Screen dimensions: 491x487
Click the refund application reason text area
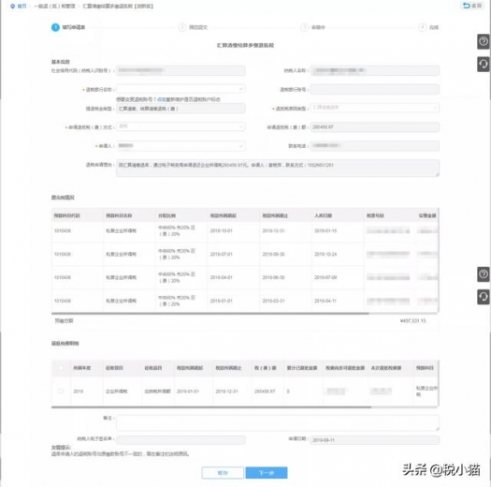(x=278, y=168)
